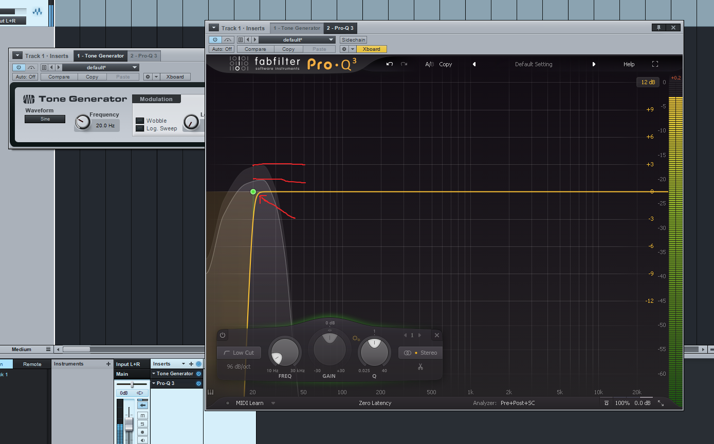This screenshot has width=714, height=444.
Task: Enter Pro-Q 3 full screen mode
Action: pos(655,64)
